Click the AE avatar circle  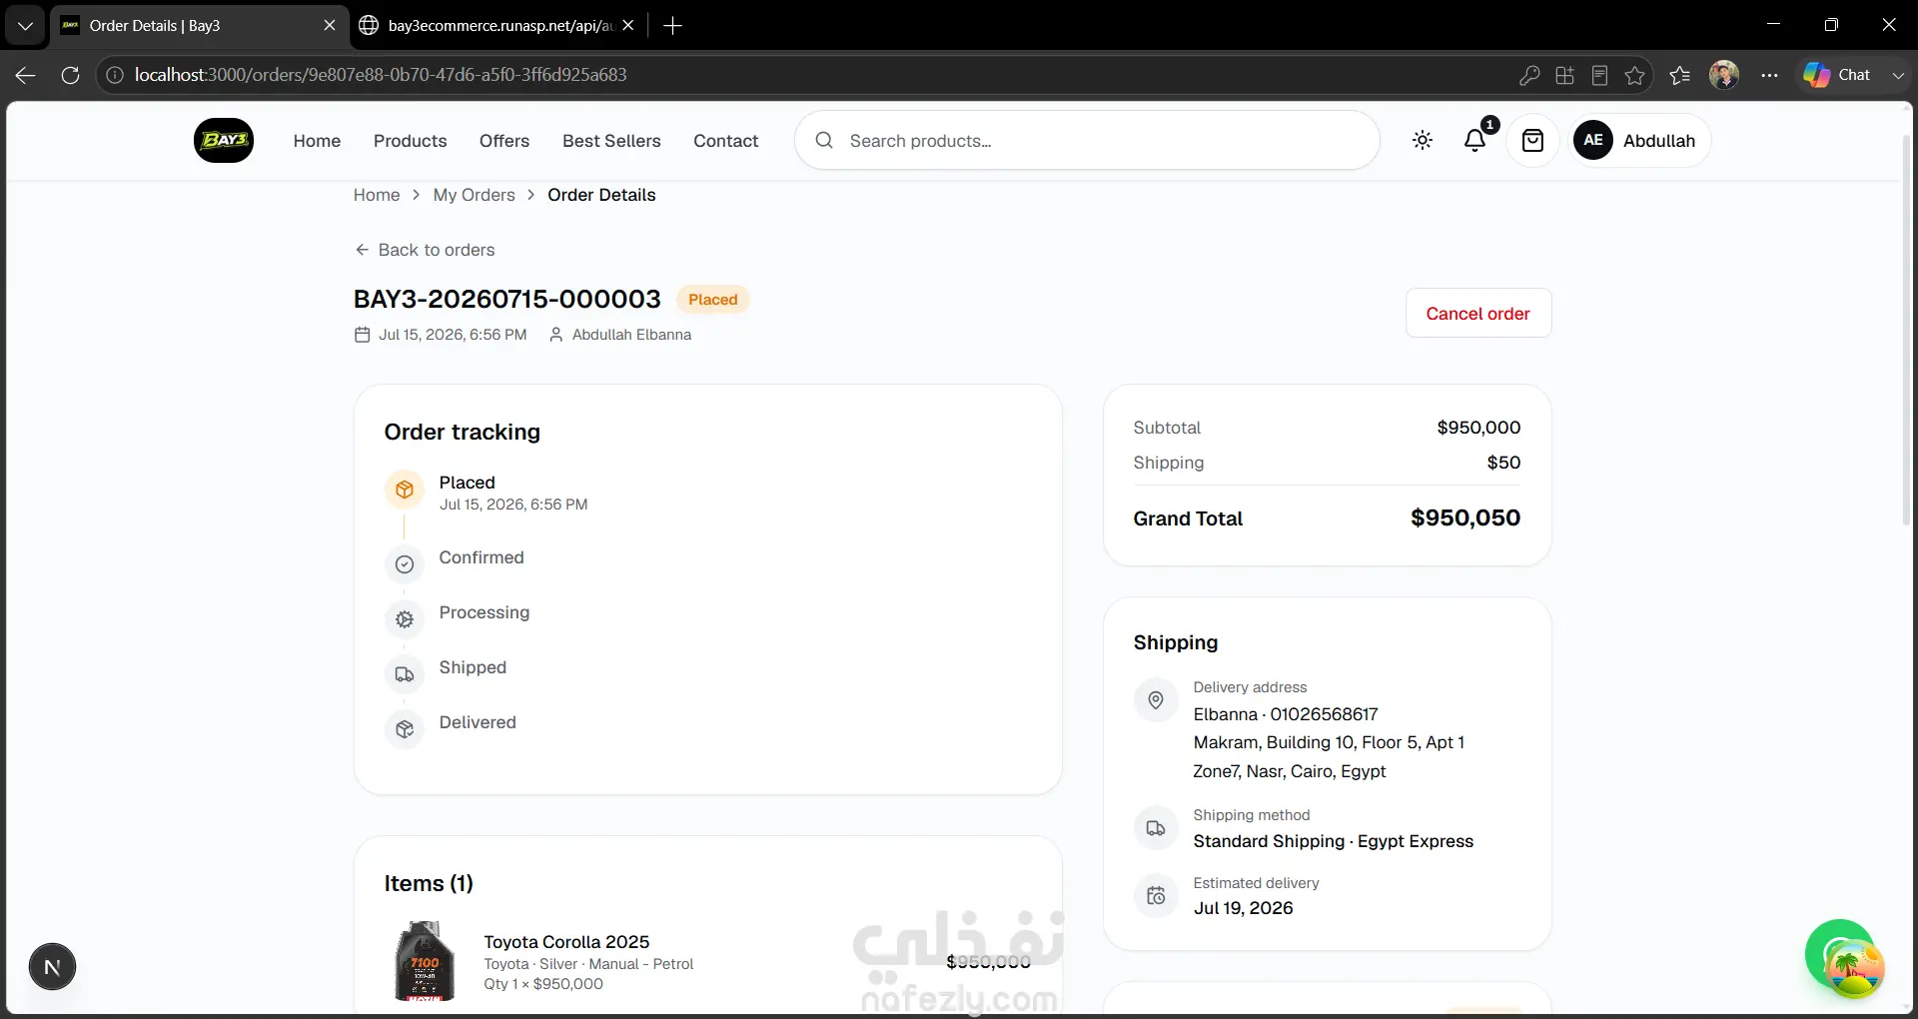[1593, 141]
